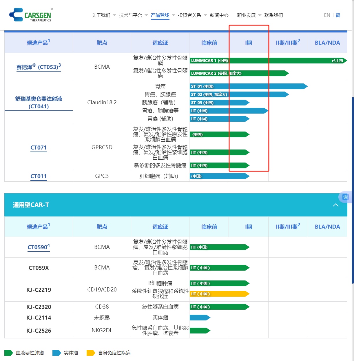354x361 pixels.
Task: Click the KJ-C2320 product name
Action: tap(39, 307)
